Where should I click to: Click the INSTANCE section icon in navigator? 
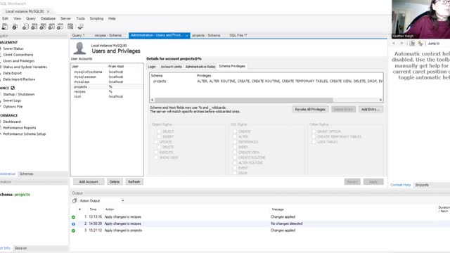pyautogui.click(x=13, y=88)
